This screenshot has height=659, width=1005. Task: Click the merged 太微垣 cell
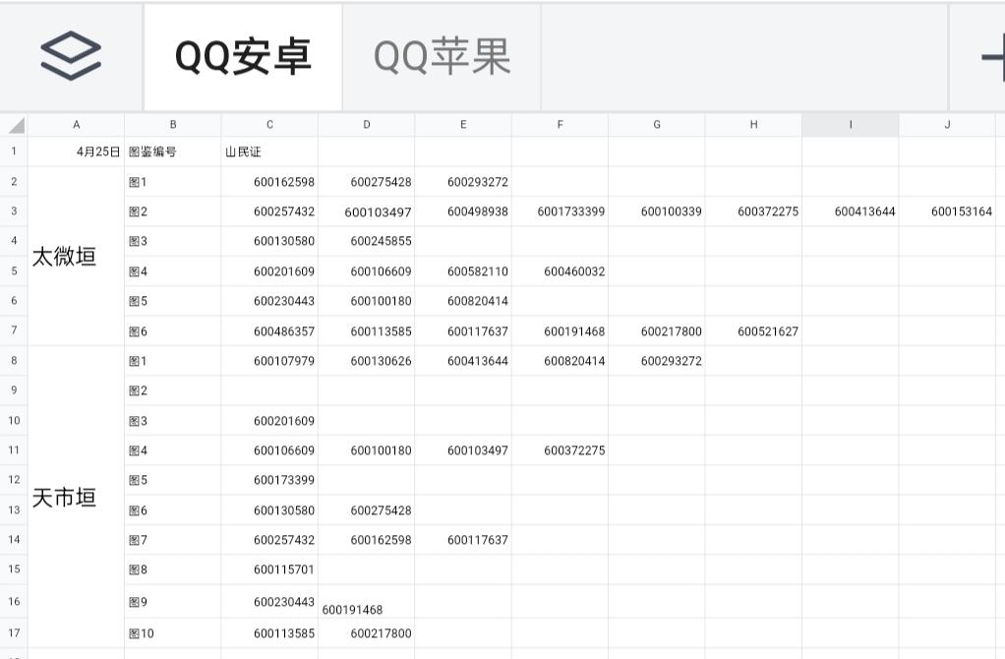point(77,257)
